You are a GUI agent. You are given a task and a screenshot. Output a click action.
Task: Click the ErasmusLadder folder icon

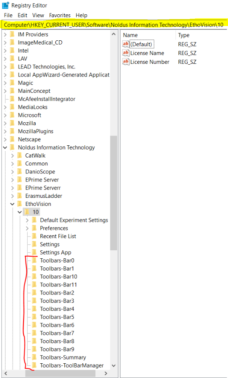click(19, 196)
